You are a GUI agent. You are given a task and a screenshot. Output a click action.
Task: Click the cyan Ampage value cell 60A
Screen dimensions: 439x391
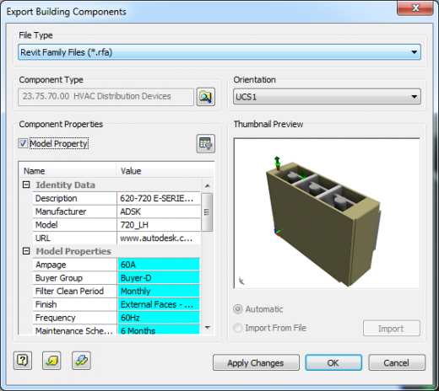coord(159,265)
